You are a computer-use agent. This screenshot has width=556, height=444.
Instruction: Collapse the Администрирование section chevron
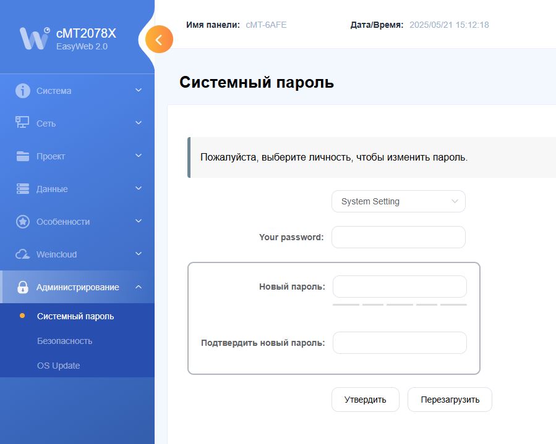coord(139,287)
